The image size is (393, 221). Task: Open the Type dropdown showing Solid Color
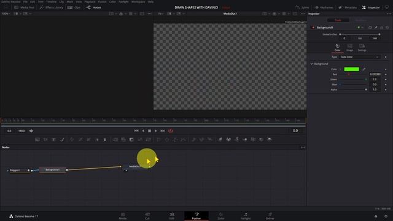point(359,57)
